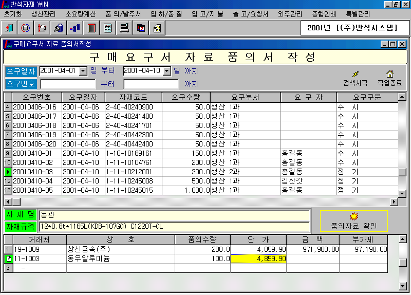Click the notebook toolbar icon
Screen dimensions: 411x295
click(x=91, y=28)
